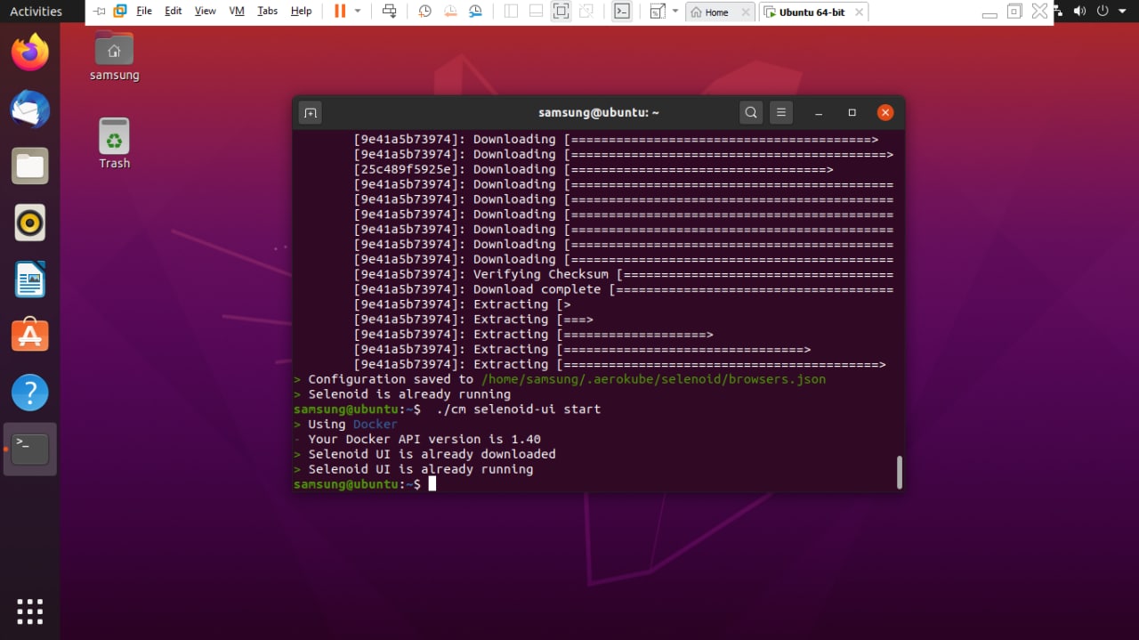Click the "Selenoid UI is already running" line
The image size is (1139, 640).
click(x=420, y=469)
